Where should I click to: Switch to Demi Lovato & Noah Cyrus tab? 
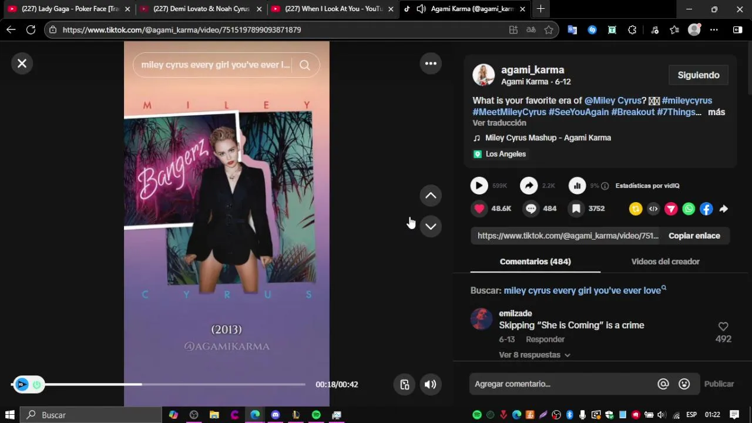click(x=202, y=9)
